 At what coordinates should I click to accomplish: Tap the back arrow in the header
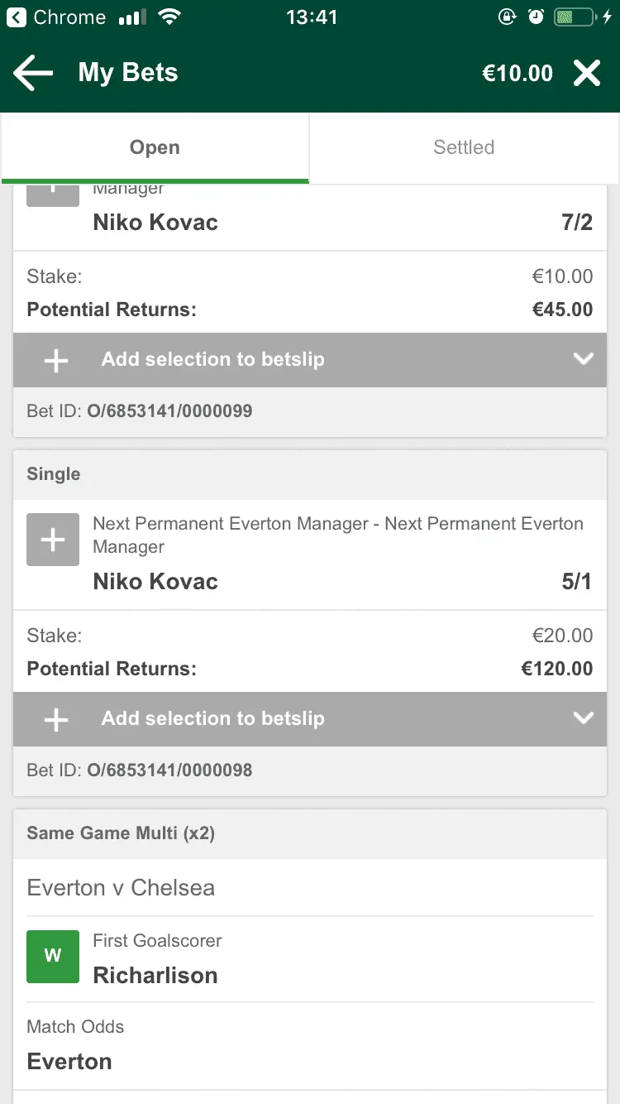[x=34, y=73]
